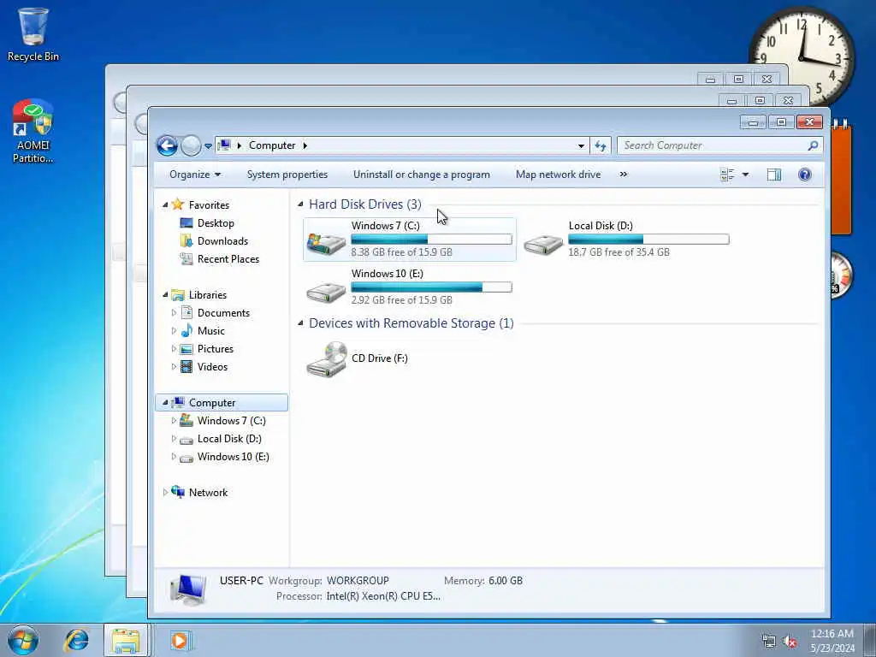This screenshot has height=657, width=876.
Task: Collapse Devices with Removable Storage group
Action: 300,323
